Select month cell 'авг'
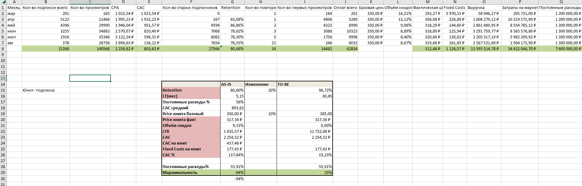Viewport: 582px width, 186px height. 14,43
